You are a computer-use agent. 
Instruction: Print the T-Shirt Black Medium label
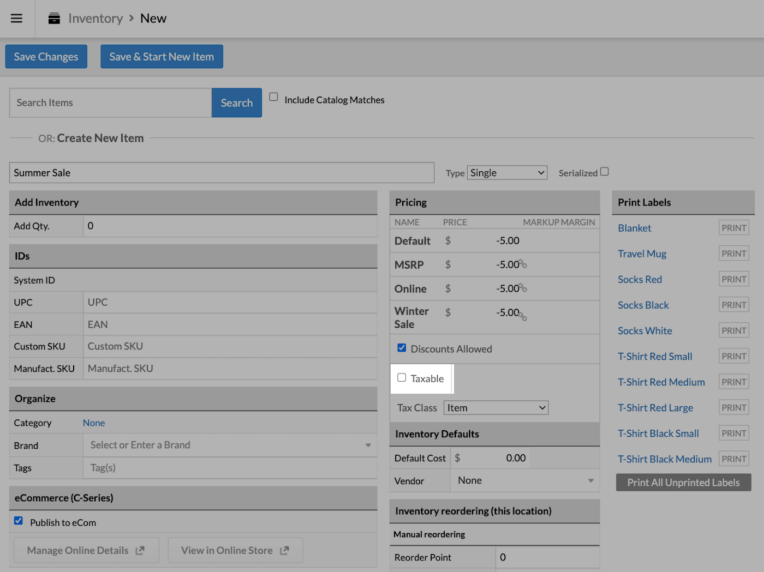734,459
